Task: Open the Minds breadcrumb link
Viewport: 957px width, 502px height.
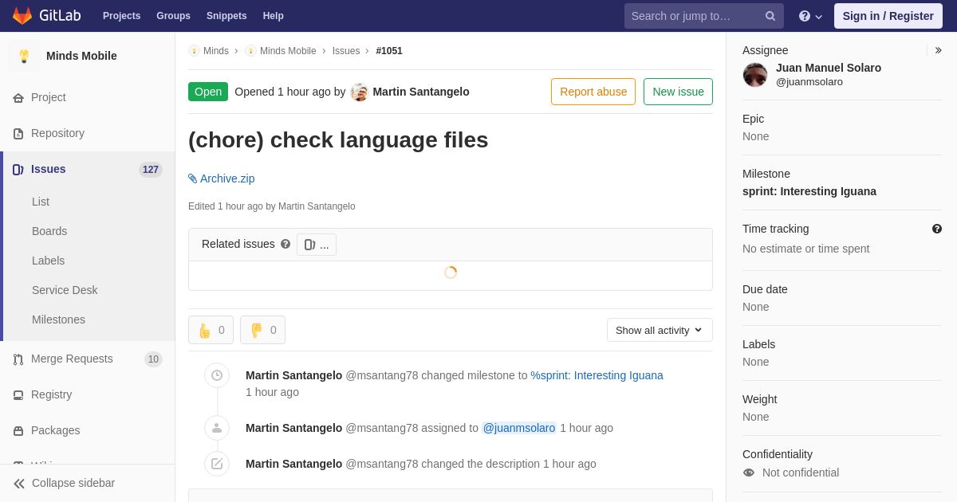Action: click(216, 51)
